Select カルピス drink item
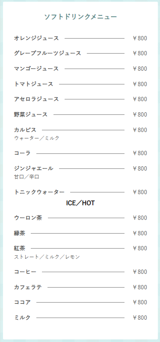160x342 pixels. [25, 130]
